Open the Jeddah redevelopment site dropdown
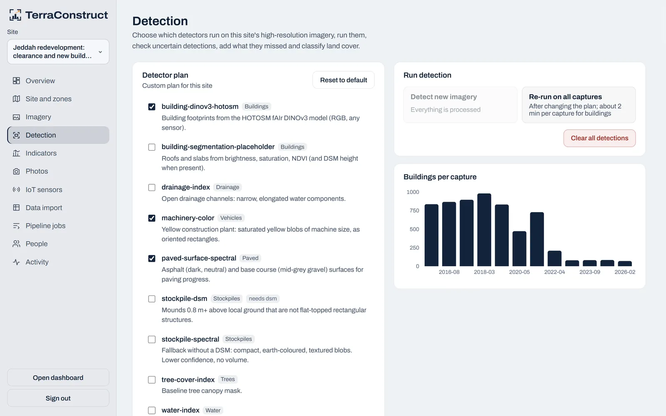 (x=58, y=52)
